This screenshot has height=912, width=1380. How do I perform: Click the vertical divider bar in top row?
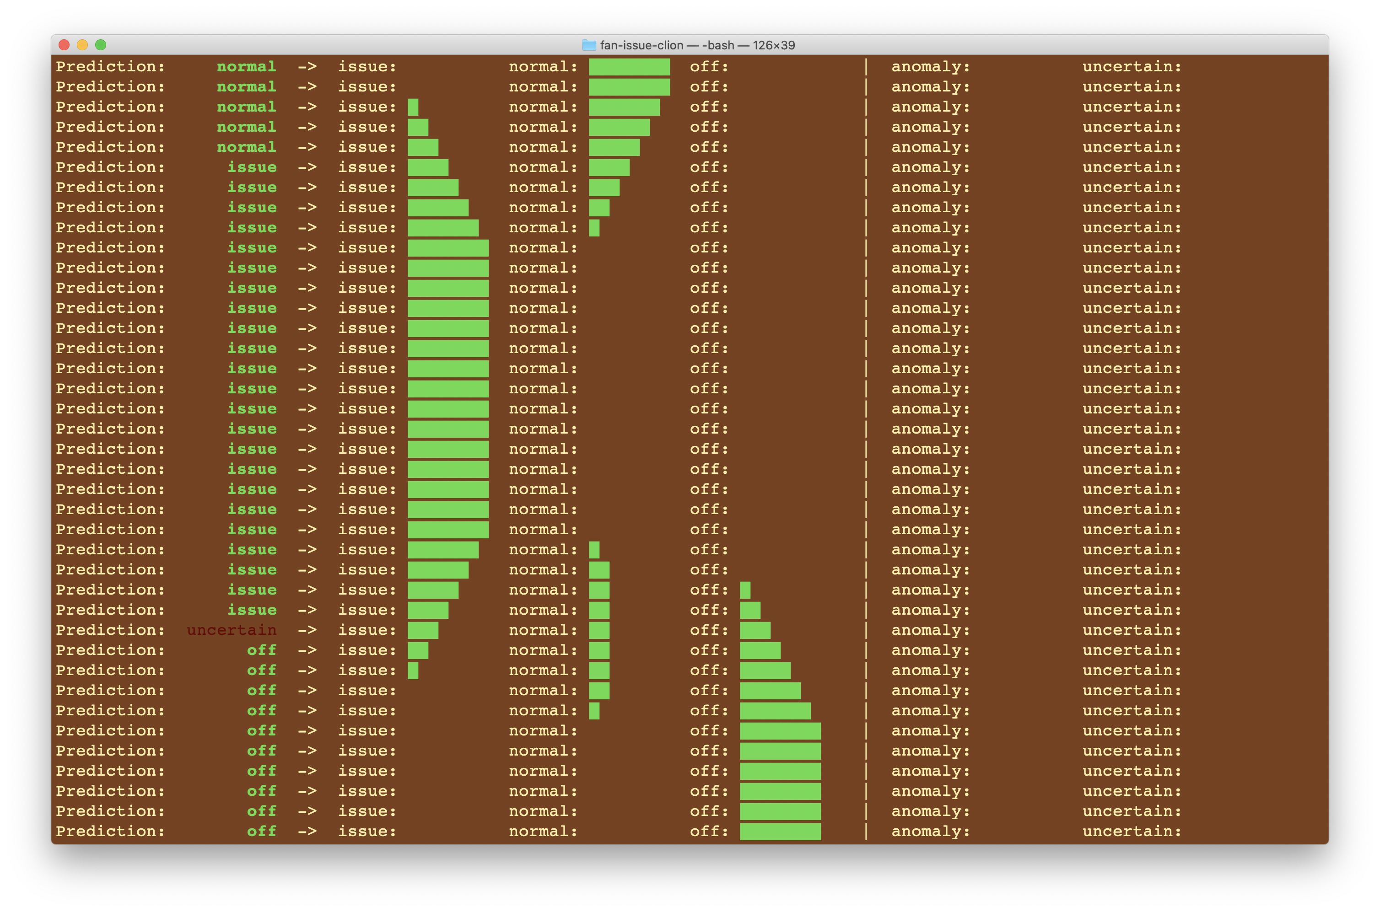[x=866, y=67]
